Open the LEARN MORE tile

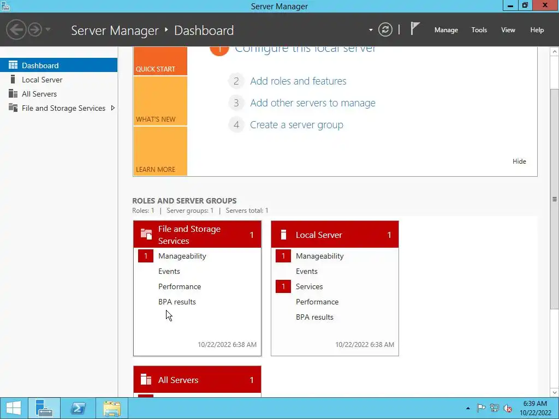pos(160,151)
